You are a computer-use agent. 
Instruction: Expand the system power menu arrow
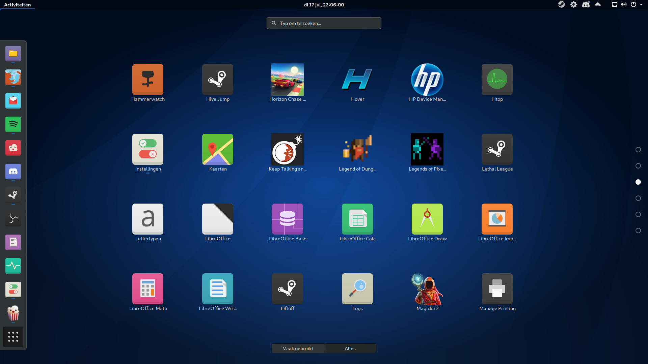(641, 5)
